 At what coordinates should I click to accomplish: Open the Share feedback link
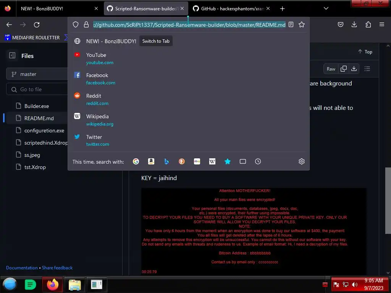[57, 267]
